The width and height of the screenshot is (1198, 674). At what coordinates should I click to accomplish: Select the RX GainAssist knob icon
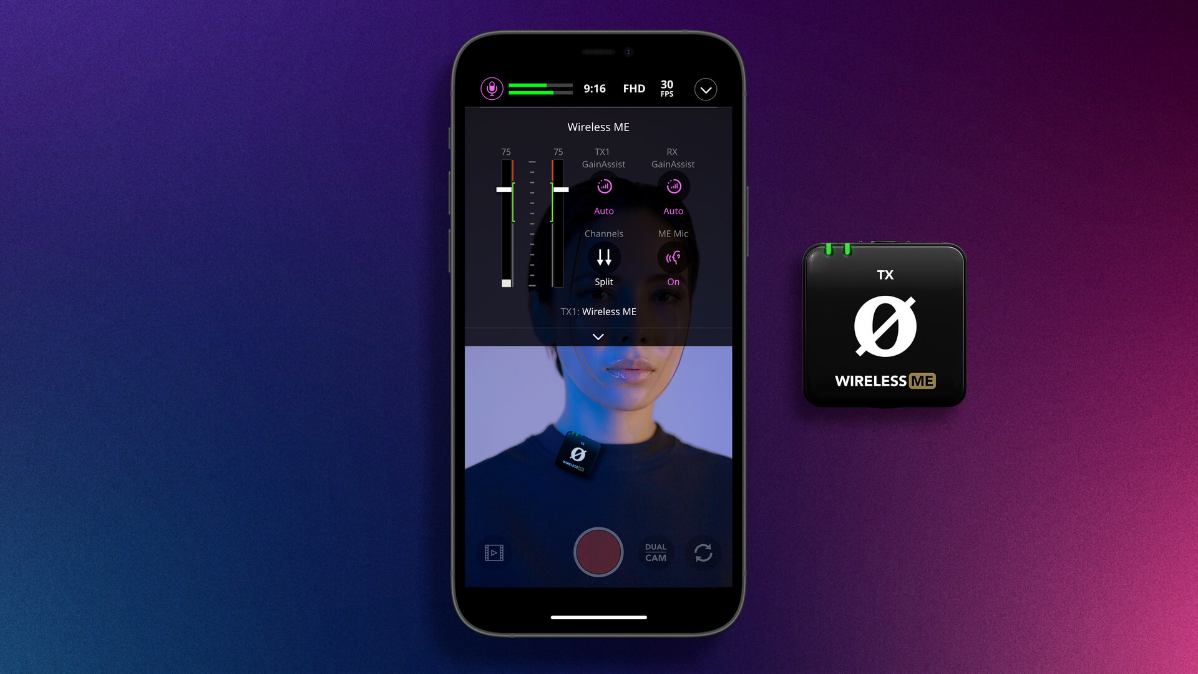[x=673, y=186]
